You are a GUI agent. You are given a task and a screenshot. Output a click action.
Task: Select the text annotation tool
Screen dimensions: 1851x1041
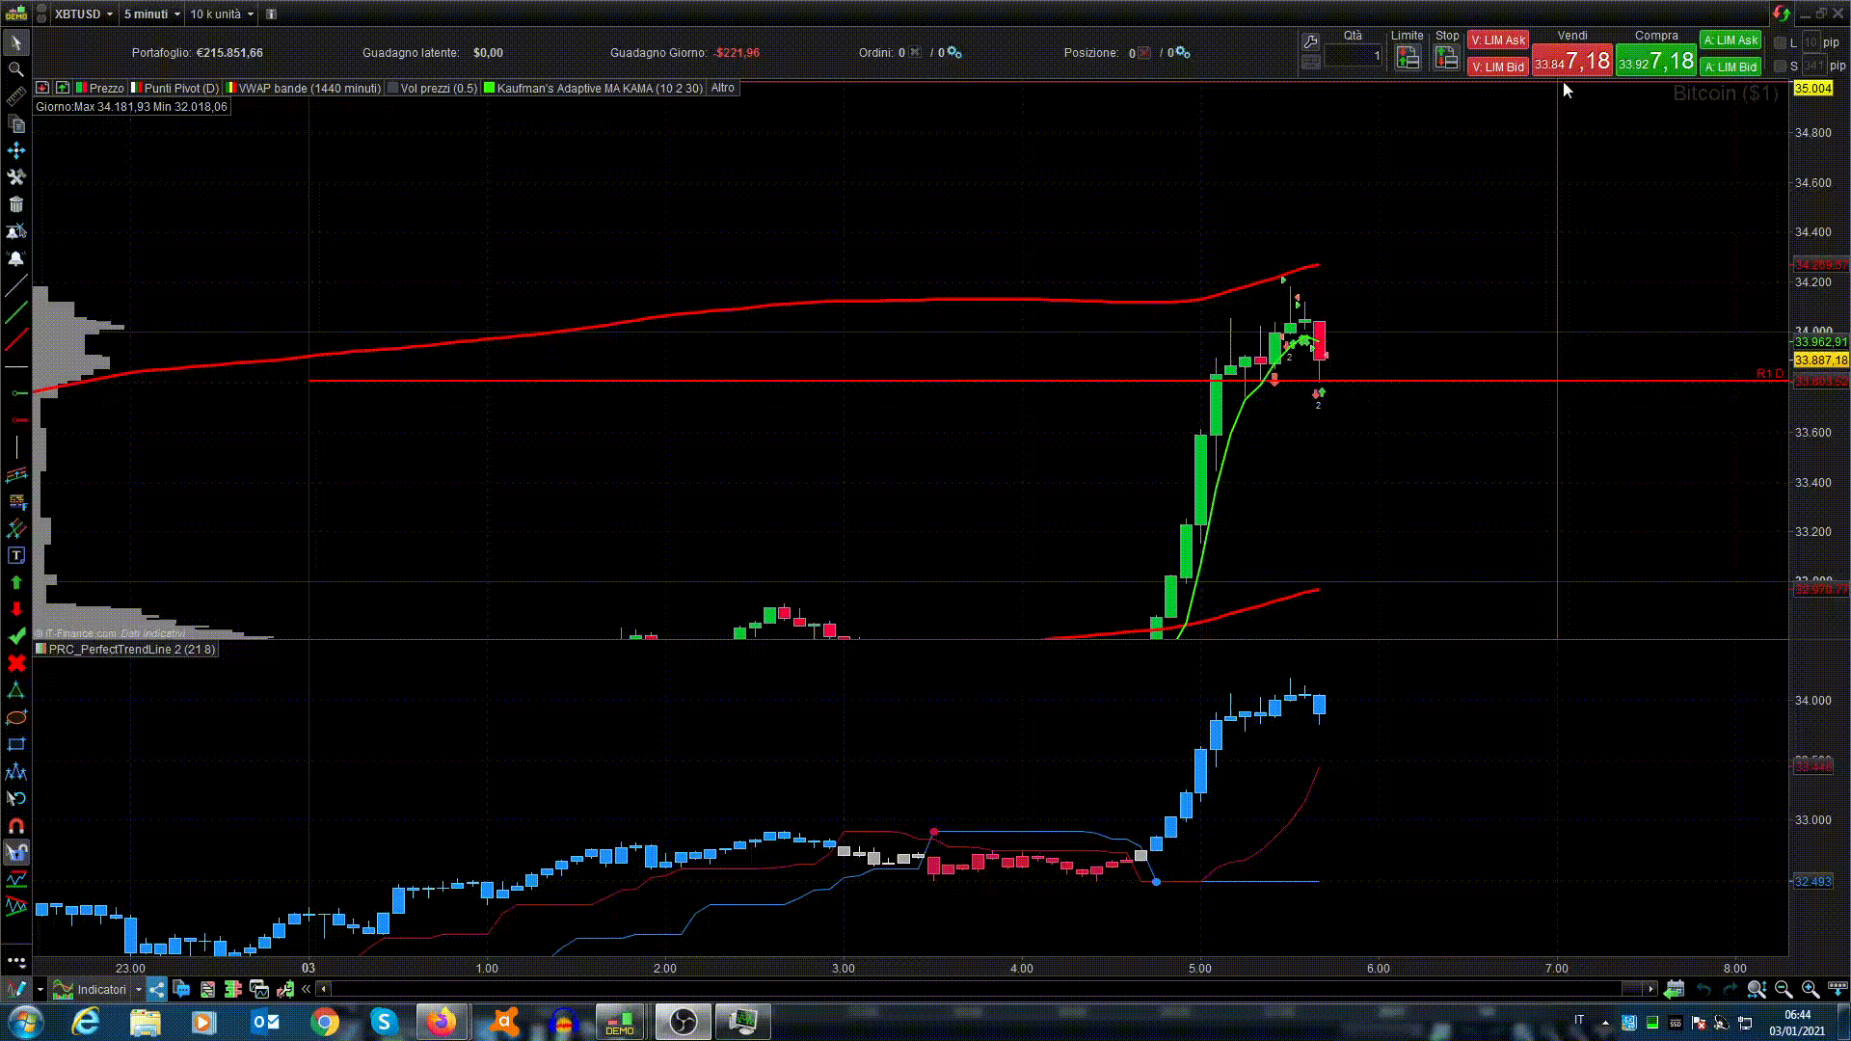[x=15, y=555]
